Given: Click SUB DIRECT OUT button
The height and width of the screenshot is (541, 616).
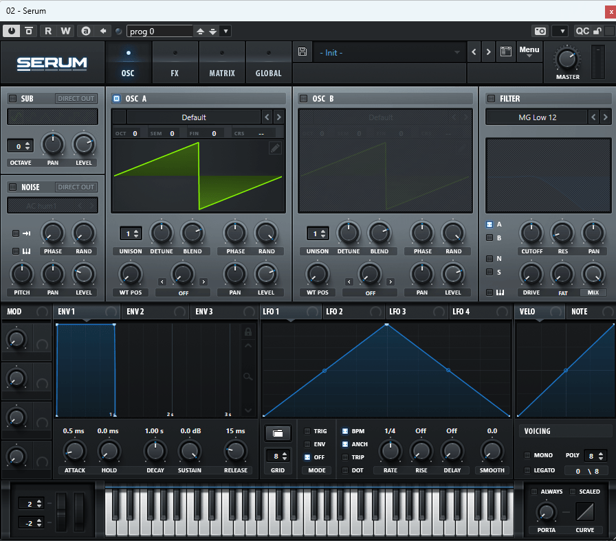Looking at the screenshot, I should 76,98.
